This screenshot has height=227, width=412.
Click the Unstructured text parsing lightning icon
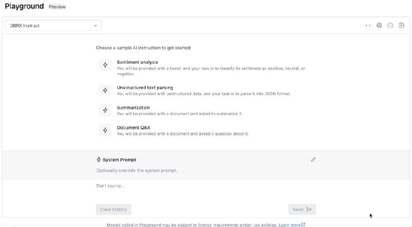pyautogui.click(x=105, y=91)
